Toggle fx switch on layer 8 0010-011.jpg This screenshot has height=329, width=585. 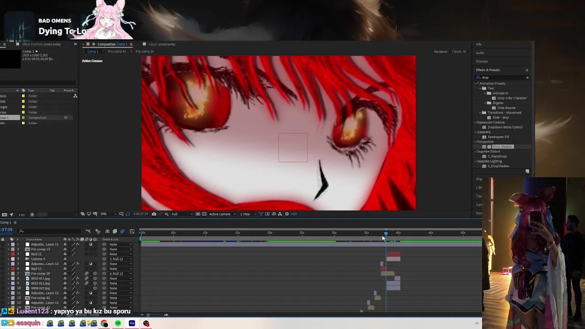click(x=78, y=278)
